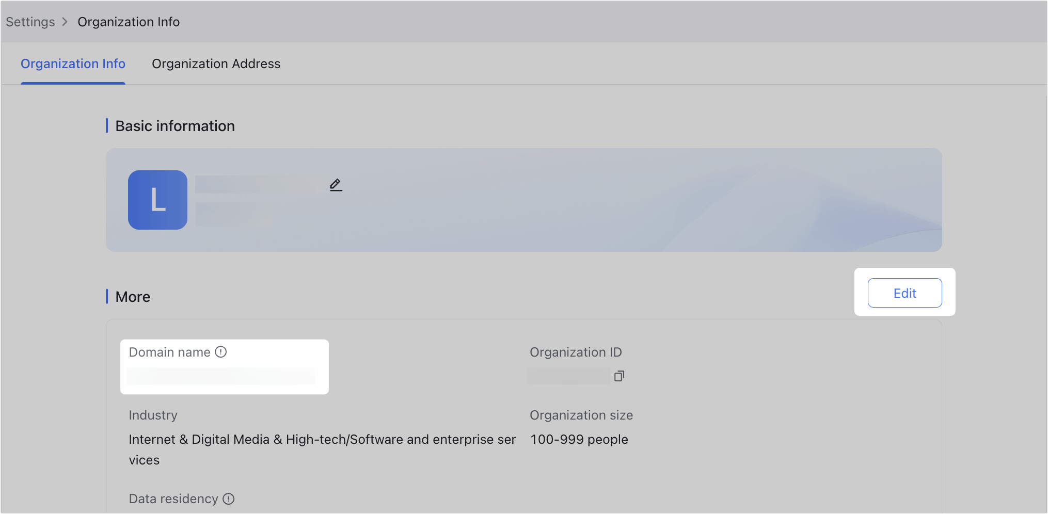Click the organization avatar with letter L
The height and width of the screenshot is (514, 1048).
157,200
